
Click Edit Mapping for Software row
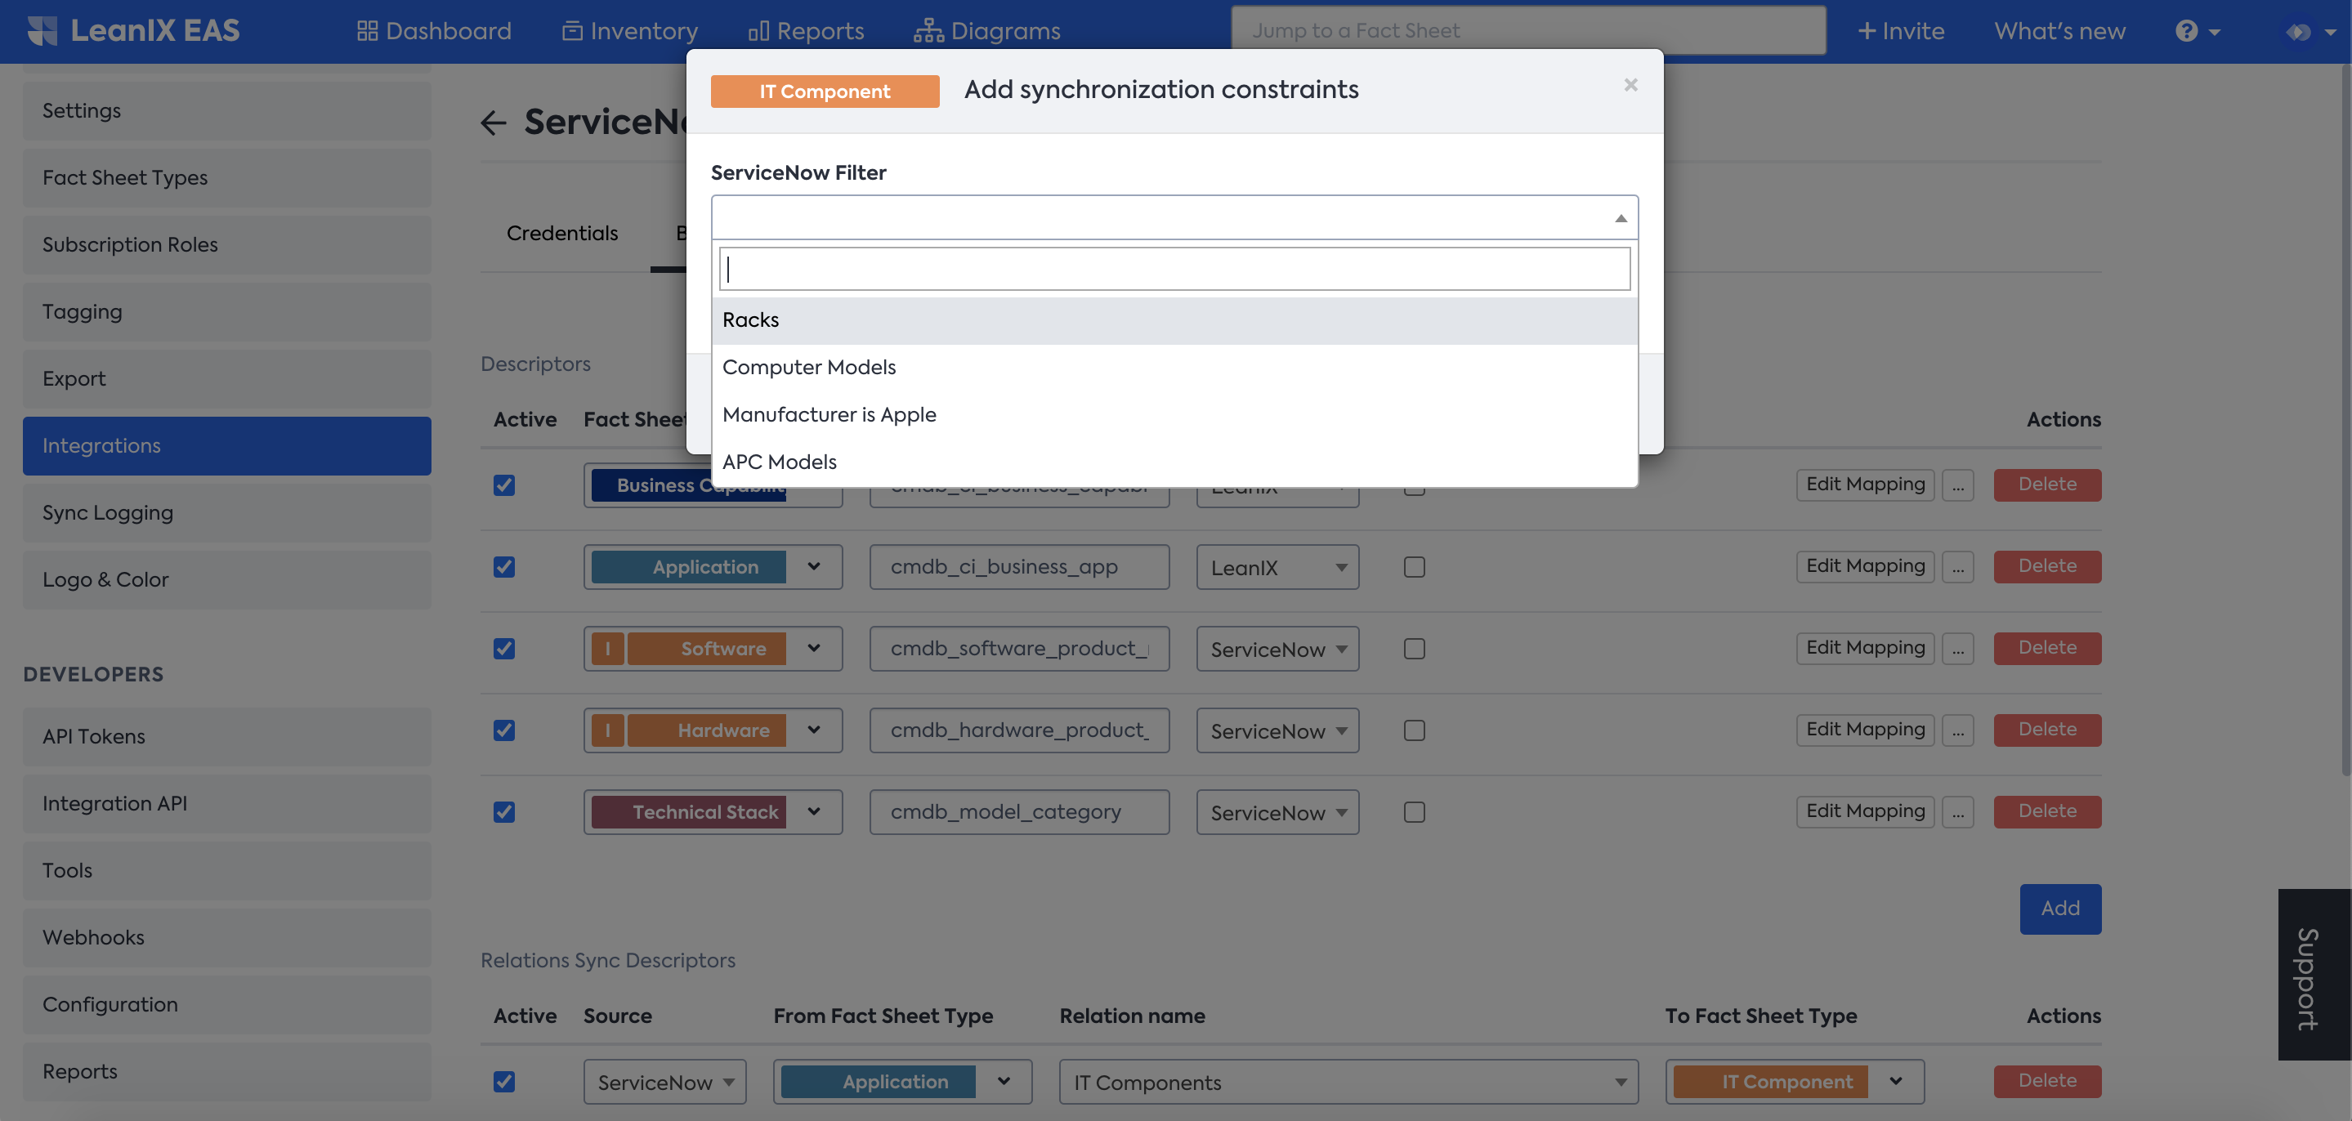[x=1864, y=648]
